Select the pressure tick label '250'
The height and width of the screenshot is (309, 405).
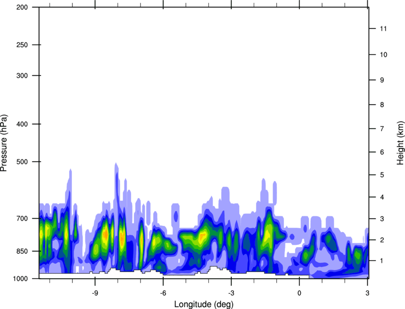[22, 45]
